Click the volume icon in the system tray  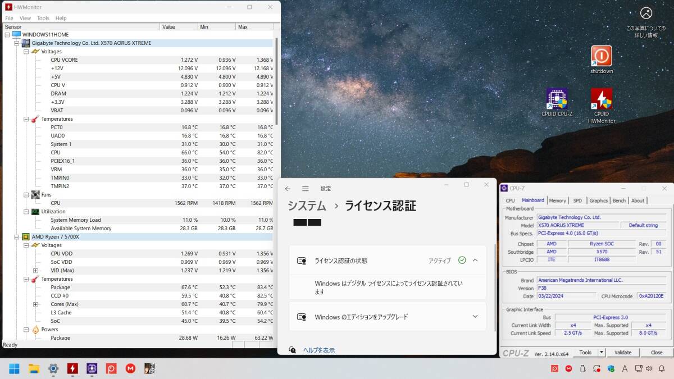click(x=650, y=368)
